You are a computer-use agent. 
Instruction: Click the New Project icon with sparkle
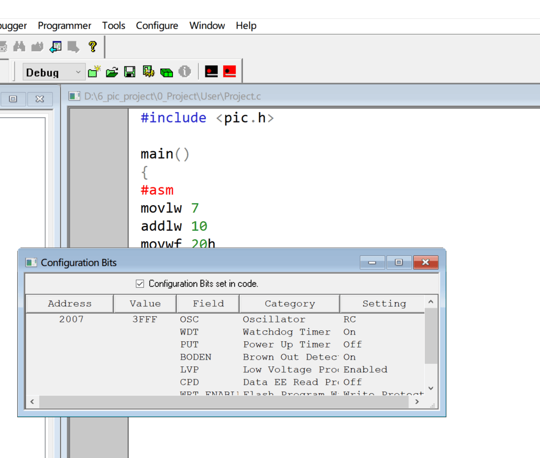point(94,72)
